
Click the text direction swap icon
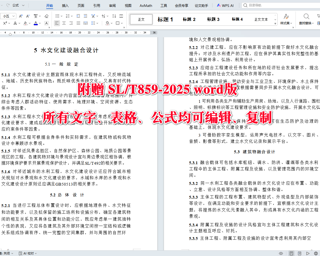point(103,16)
